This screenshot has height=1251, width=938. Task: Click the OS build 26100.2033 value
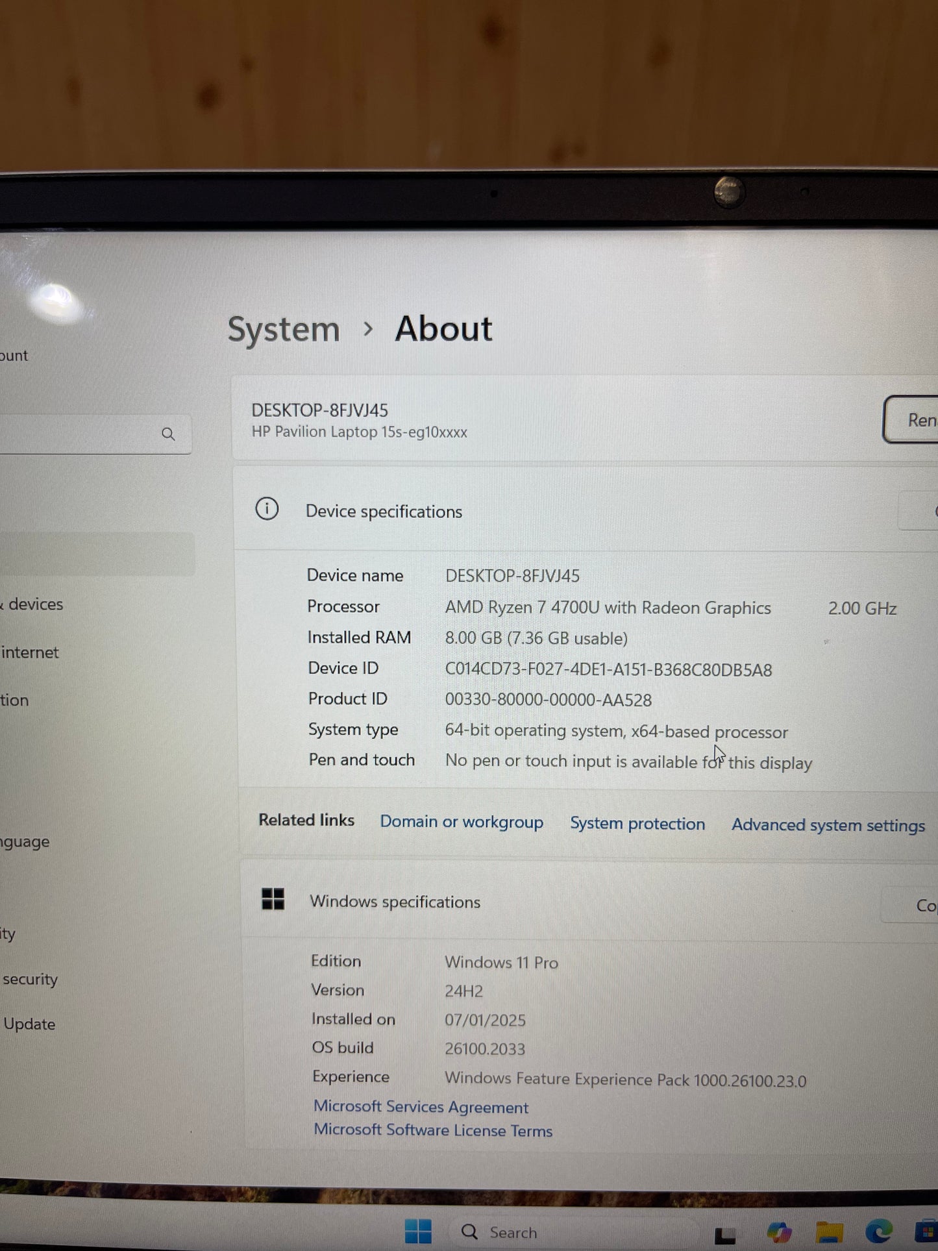(485, 1049)
